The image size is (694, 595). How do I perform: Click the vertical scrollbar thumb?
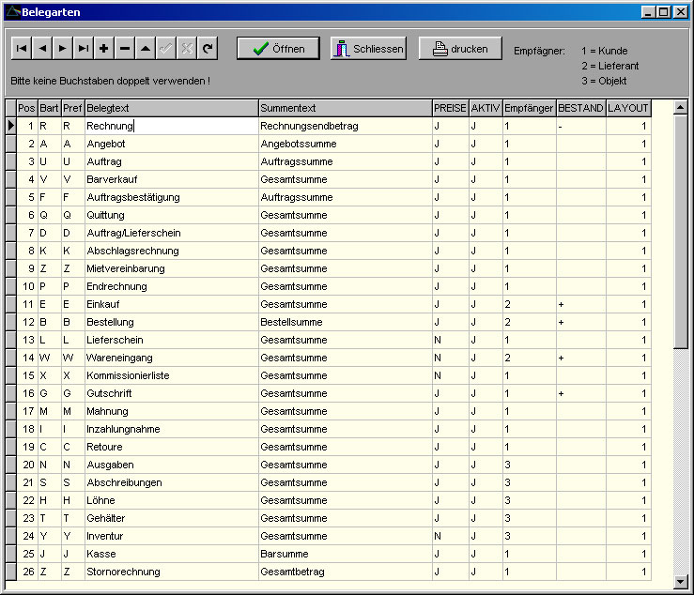point(680,232)
